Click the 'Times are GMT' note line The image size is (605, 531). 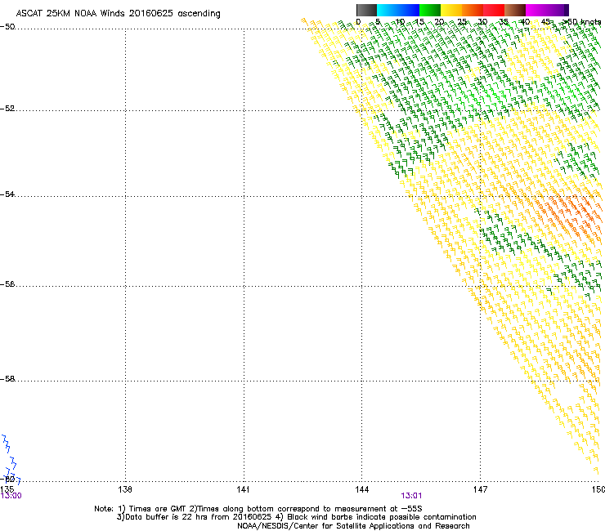[258, 509]
